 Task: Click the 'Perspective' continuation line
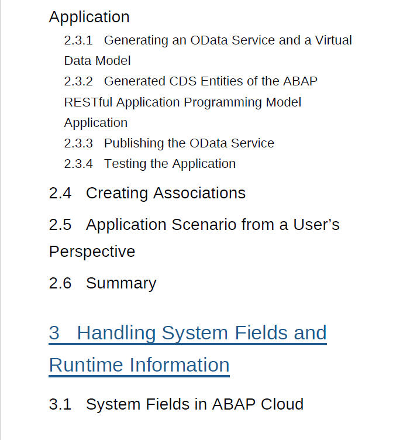92,252
